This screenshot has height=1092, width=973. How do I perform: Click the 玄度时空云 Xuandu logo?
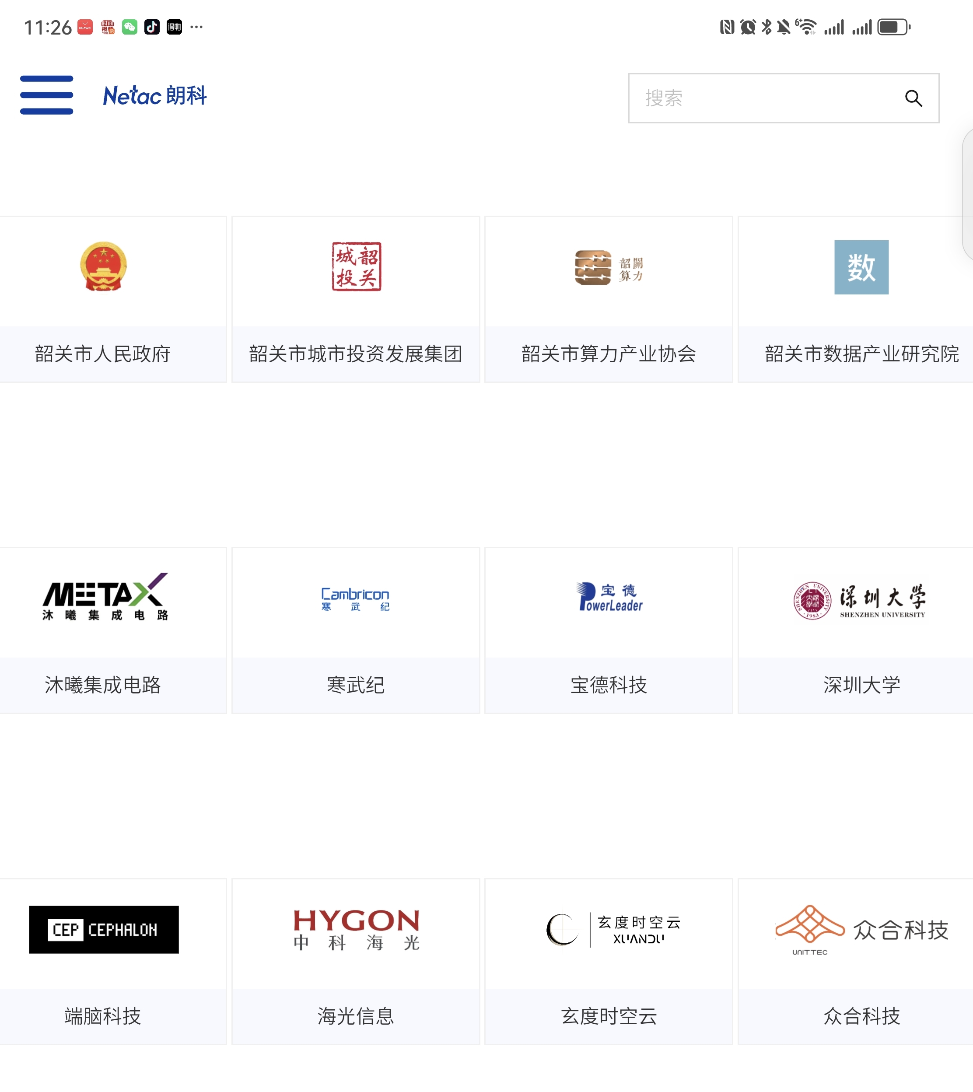point(612,930)
